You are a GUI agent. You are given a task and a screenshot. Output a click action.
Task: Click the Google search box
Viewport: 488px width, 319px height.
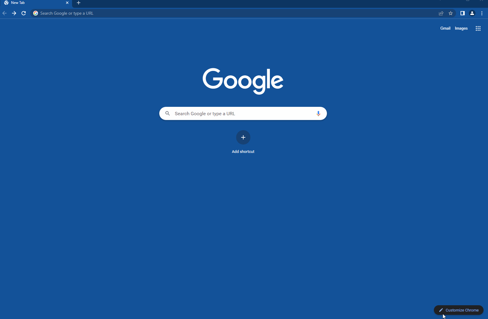click(x=243, y=113)
